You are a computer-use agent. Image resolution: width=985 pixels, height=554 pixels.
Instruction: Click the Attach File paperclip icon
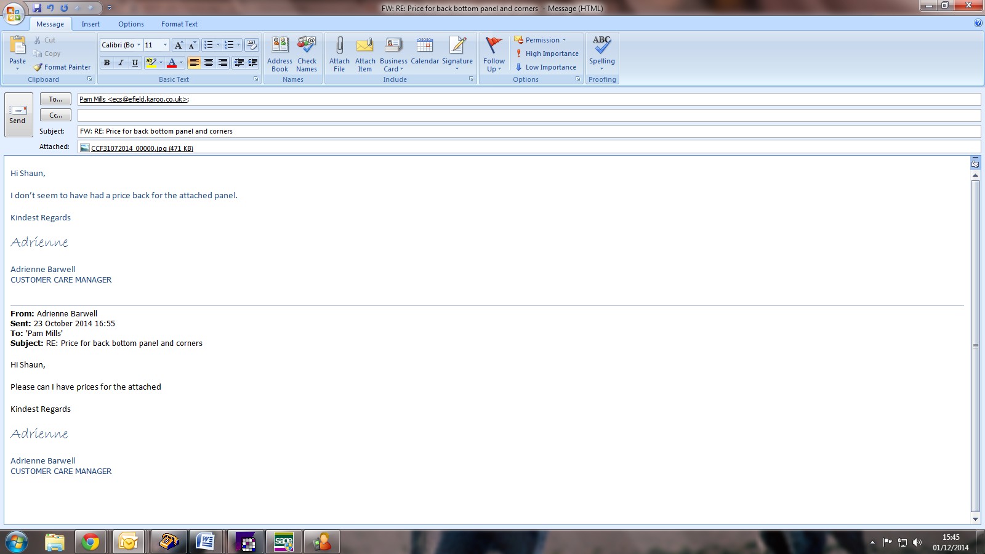click(339, 46)
